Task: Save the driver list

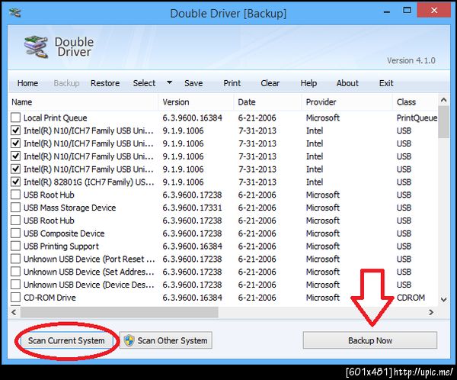Action: click(x=193, y=83)
